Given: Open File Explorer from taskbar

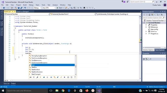Looking at the screenshot, I should point(57,91).
